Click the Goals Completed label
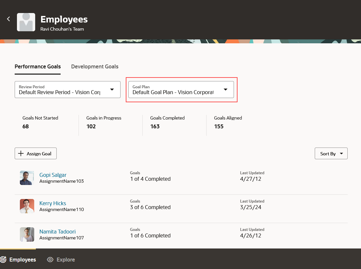 (167, 118)
